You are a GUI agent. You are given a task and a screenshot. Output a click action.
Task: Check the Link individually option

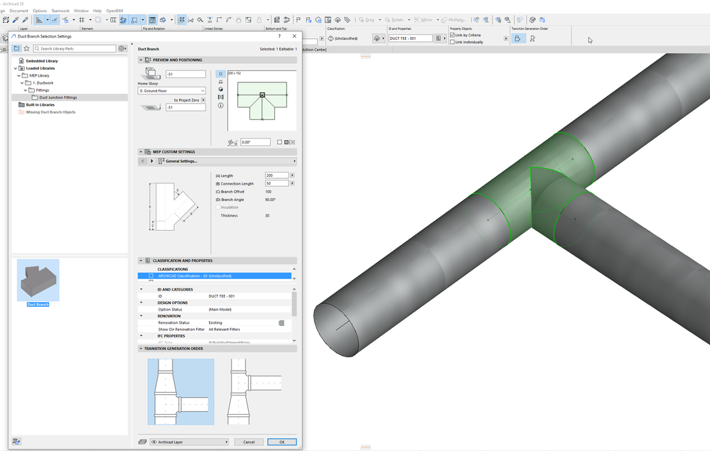(453, 42)
